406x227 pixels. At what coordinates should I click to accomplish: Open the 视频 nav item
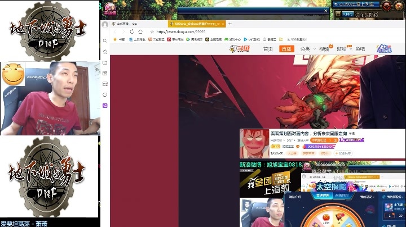coord(324,49)
